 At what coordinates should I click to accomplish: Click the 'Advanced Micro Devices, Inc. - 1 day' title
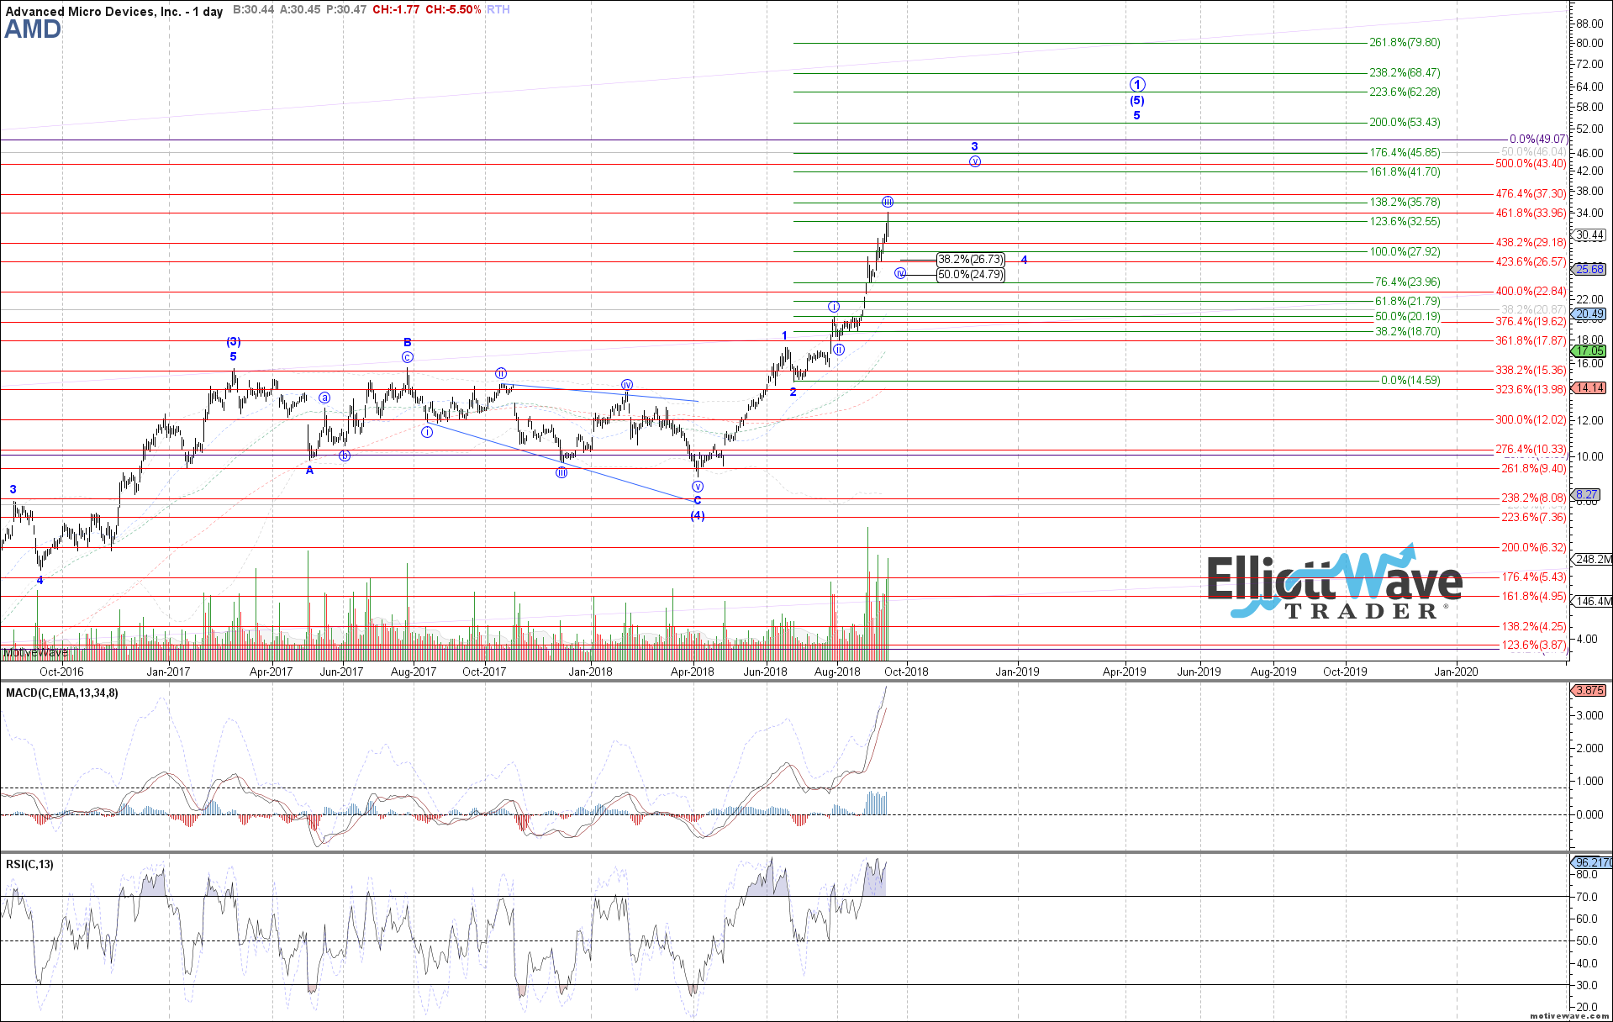114,12
